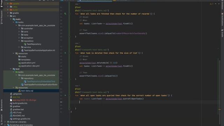The image size is (224, 126).
Task: Click the settings.gradle.kts file icon
Action: point(11,119)
